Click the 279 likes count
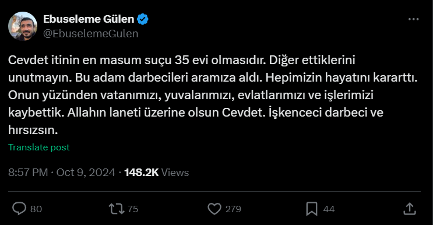 pos(233,209)
